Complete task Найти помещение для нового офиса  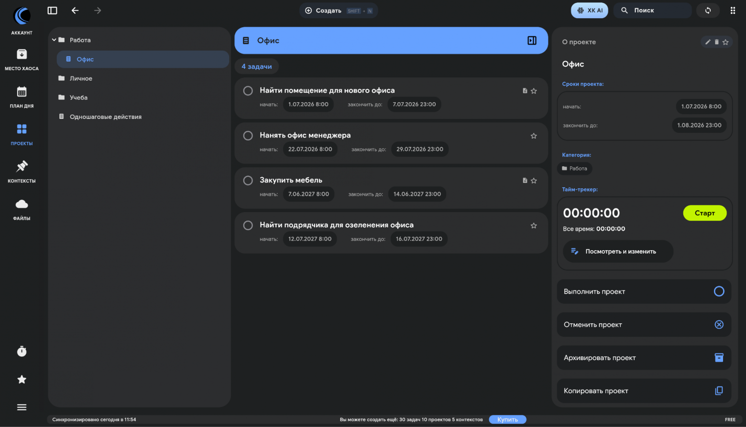[248, 91]
